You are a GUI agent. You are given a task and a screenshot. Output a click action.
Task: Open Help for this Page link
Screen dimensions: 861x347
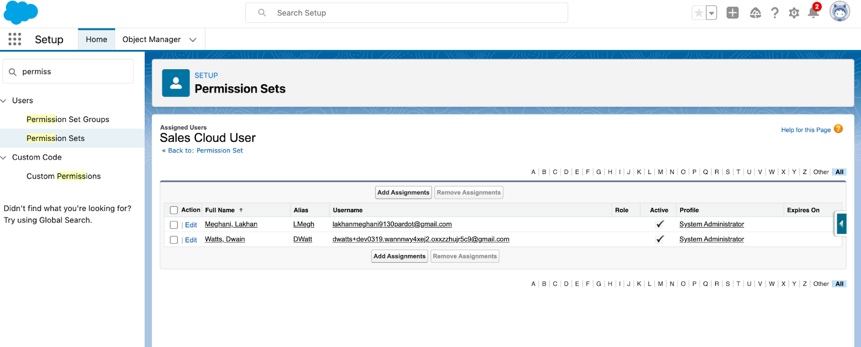[x=806, y=130]
